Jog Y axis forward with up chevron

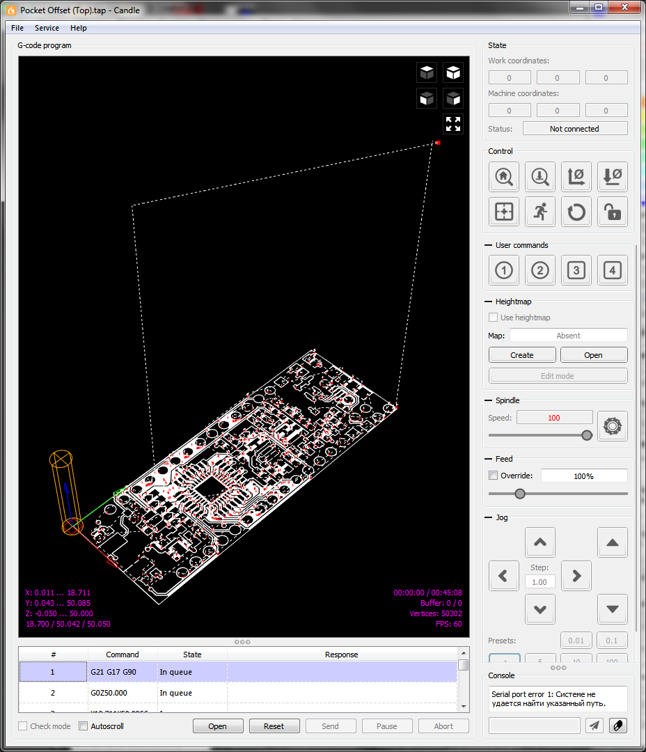(x=540, y=542)
